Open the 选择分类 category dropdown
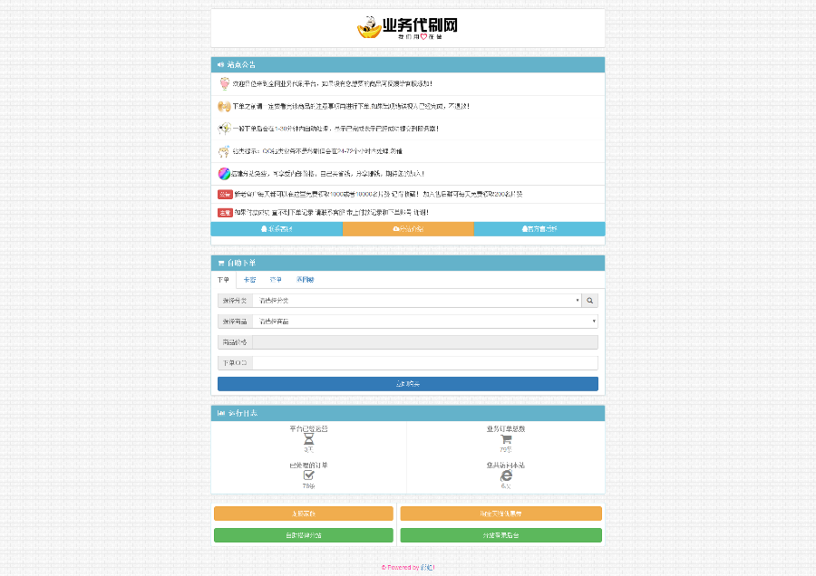The height and width of the screenshot is (576, 816). pos(417,301)
